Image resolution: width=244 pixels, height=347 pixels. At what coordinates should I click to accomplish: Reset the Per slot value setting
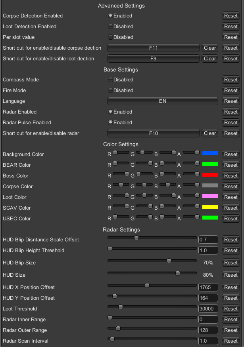[231, 37]
